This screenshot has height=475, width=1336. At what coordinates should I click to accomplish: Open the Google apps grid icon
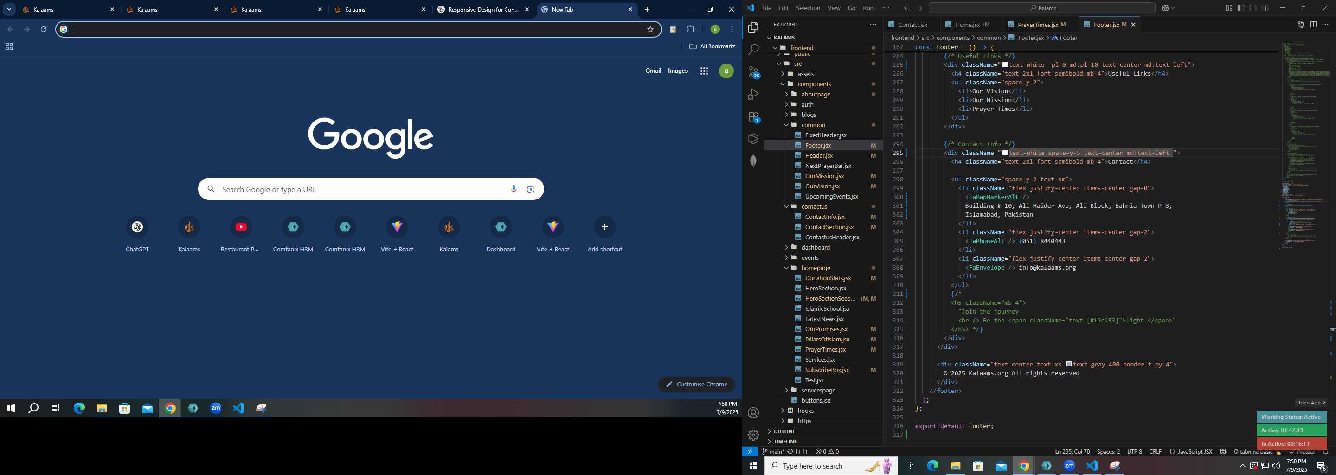(704, 71)
